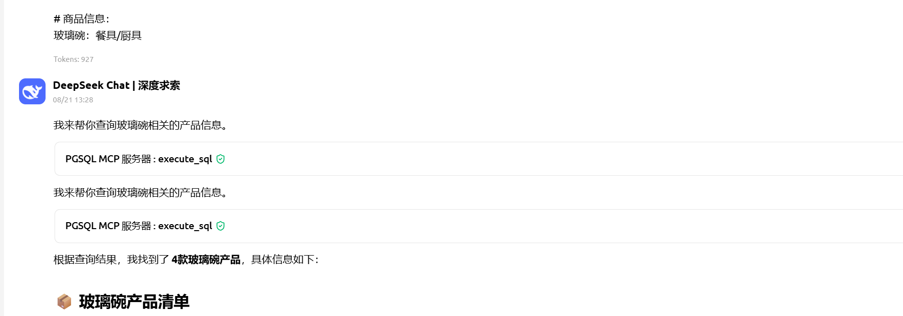Click the green shield on second execute_sql call
This screenshot has height=316, width=903.
[x=221, y=226]
